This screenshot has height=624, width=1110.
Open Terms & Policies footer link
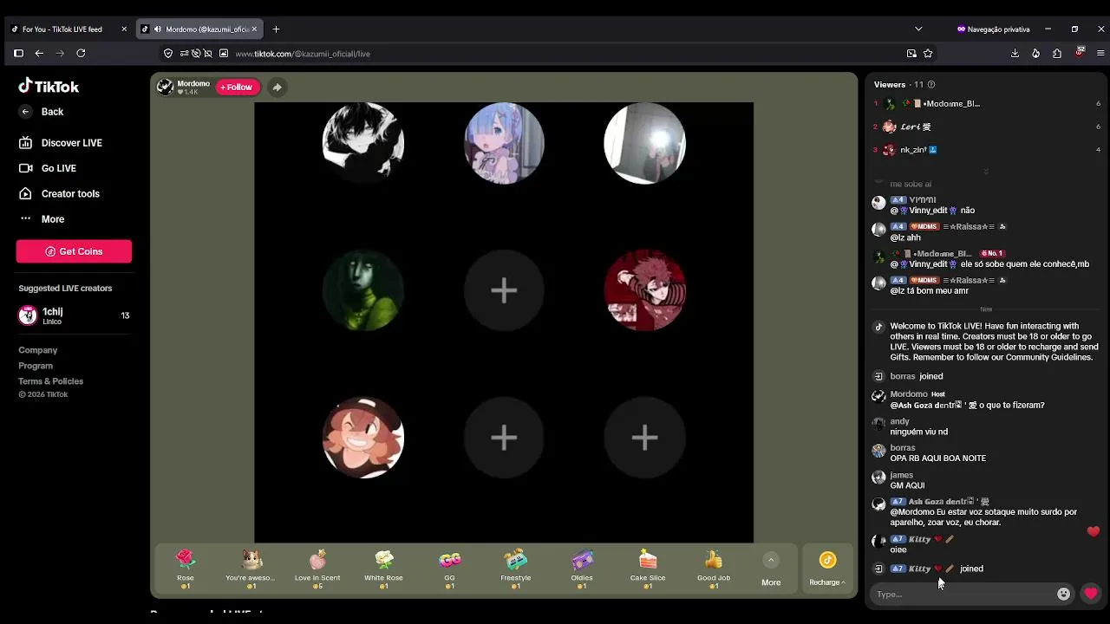[x=51, y=381]
